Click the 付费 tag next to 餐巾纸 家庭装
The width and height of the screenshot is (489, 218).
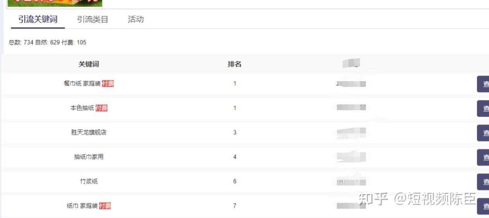pos(108,83)
